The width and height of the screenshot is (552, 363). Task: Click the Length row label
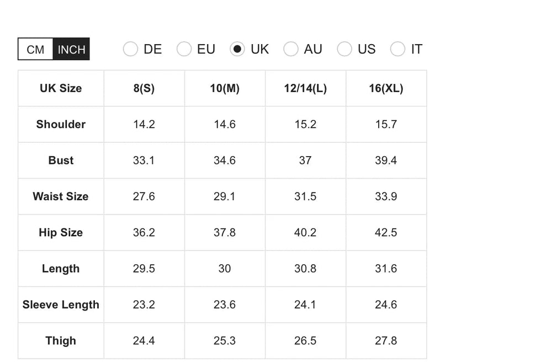coord(61,269)
